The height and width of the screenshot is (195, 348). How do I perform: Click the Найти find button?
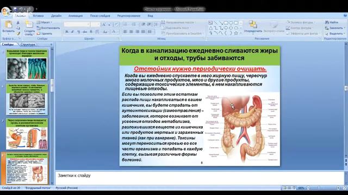pyautogui.click(x=331, y=22)
